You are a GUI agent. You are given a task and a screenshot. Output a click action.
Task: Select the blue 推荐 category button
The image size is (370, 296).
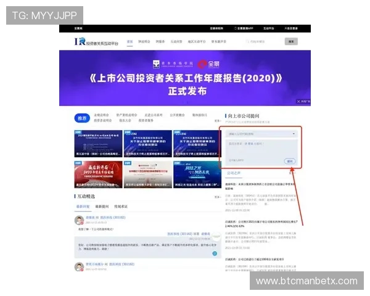pyautogui.click(x=82, y=118)
